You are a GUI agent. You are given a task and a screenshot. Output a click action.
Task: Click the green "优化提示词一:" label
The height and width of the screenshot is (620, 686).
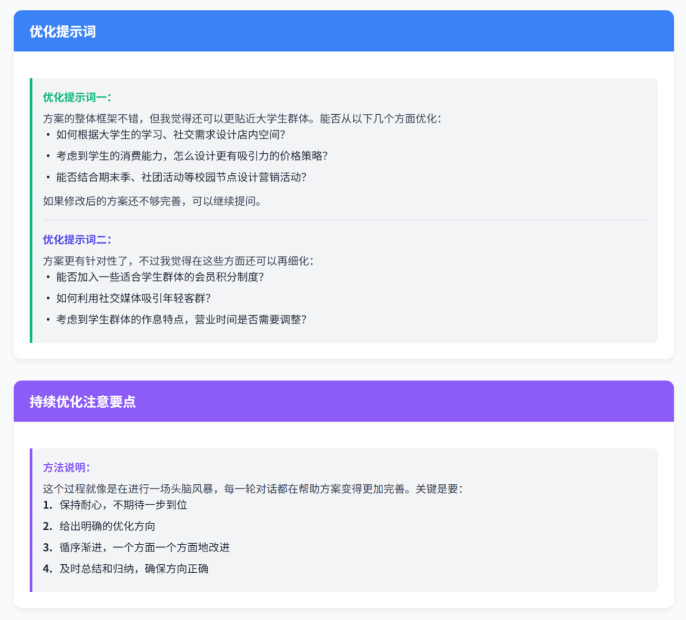pos(77,97)
